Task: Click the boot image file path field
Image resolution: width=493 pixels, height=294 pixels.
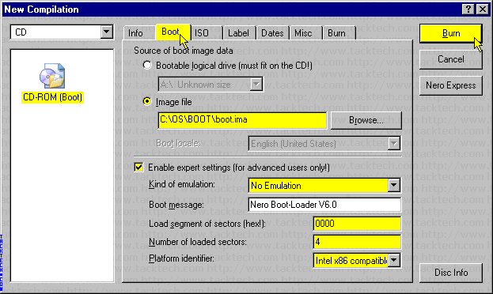Action: 242,120
